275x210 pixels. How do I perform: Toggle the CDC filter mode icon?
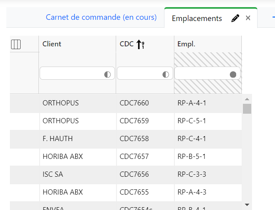click(x=166, y=74)
